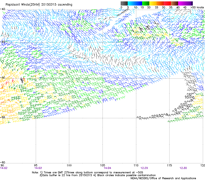
Task: Click the NOAA/NESDIS credit line
Action: [x=163, y=178]
